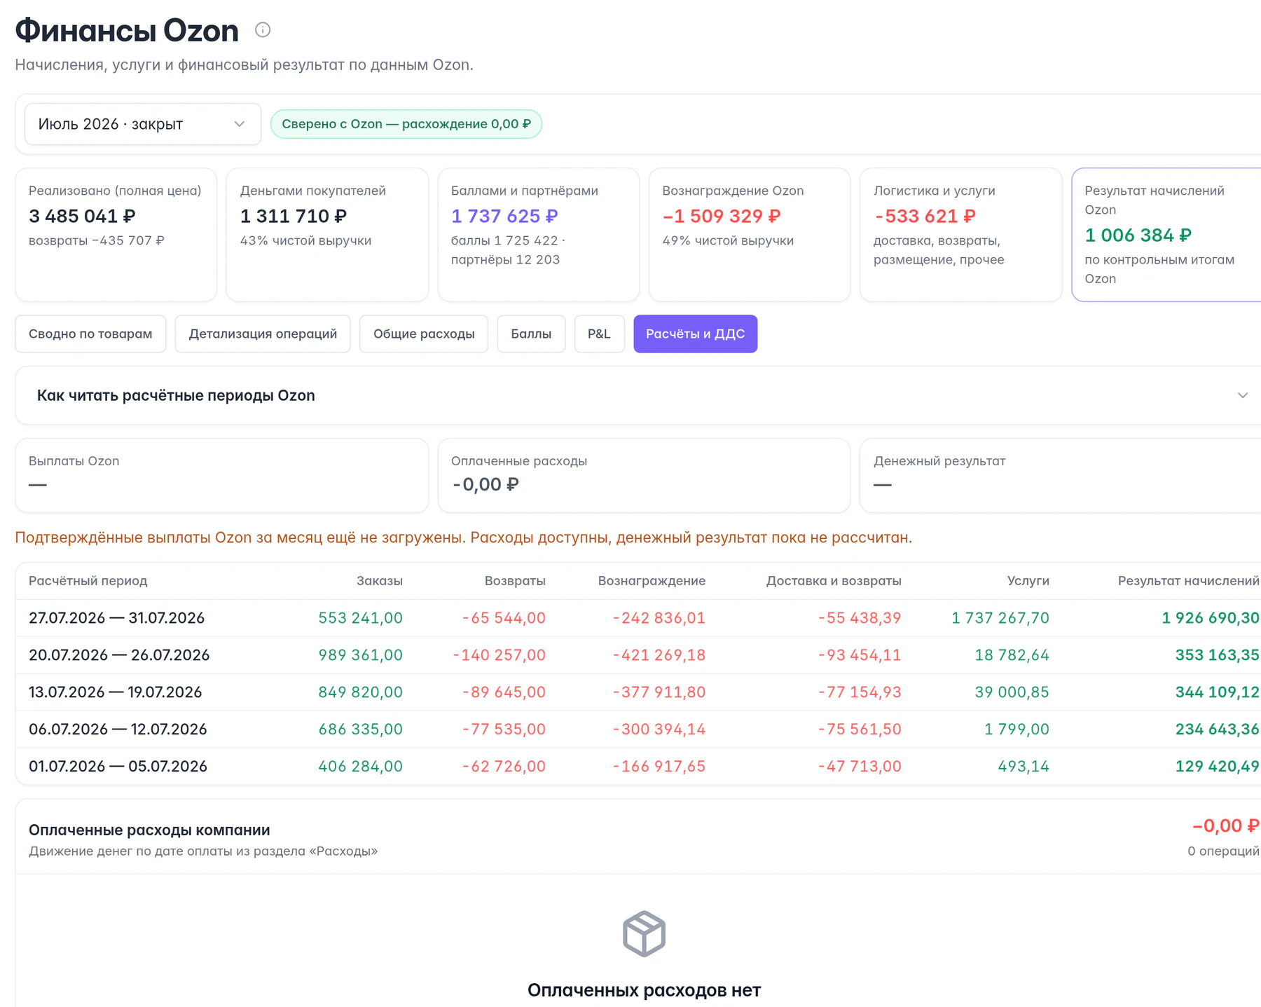This screenshot has height=1007, width=1261.
Task: Open the Вознаграждение Ozon card
Action: click(x=750, y=235)
